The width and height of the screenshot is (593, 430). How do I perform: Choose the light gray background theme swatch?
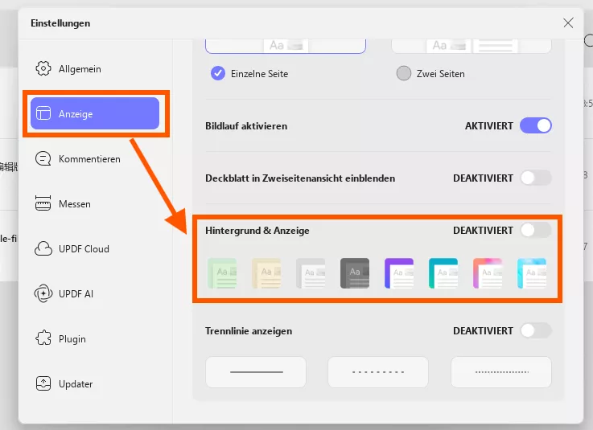coord(311,273)
